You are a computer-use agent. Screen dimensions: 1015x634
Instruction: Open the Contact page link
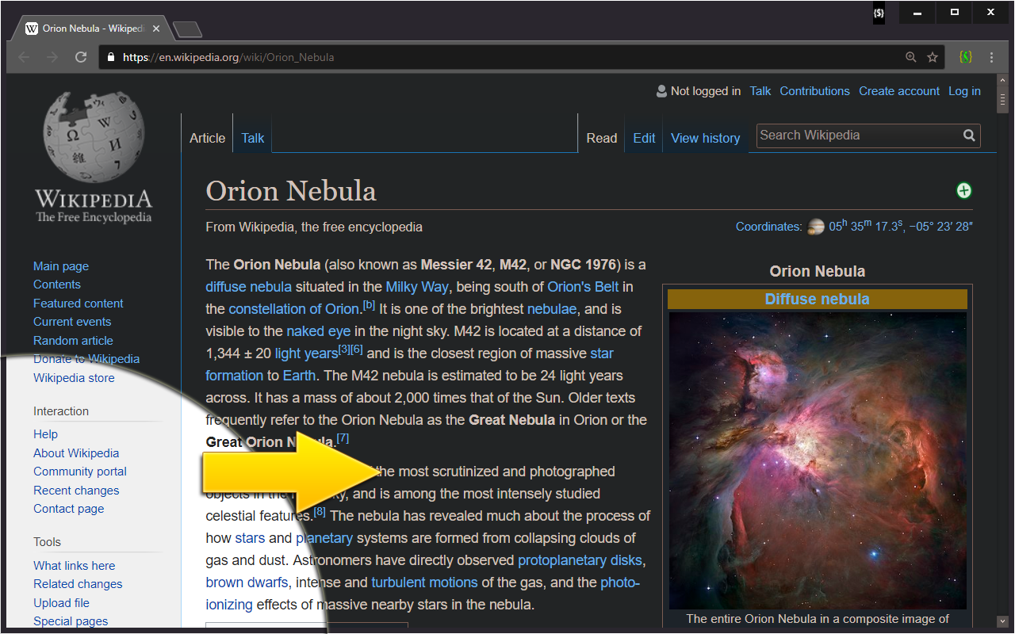tap(68, 509)
